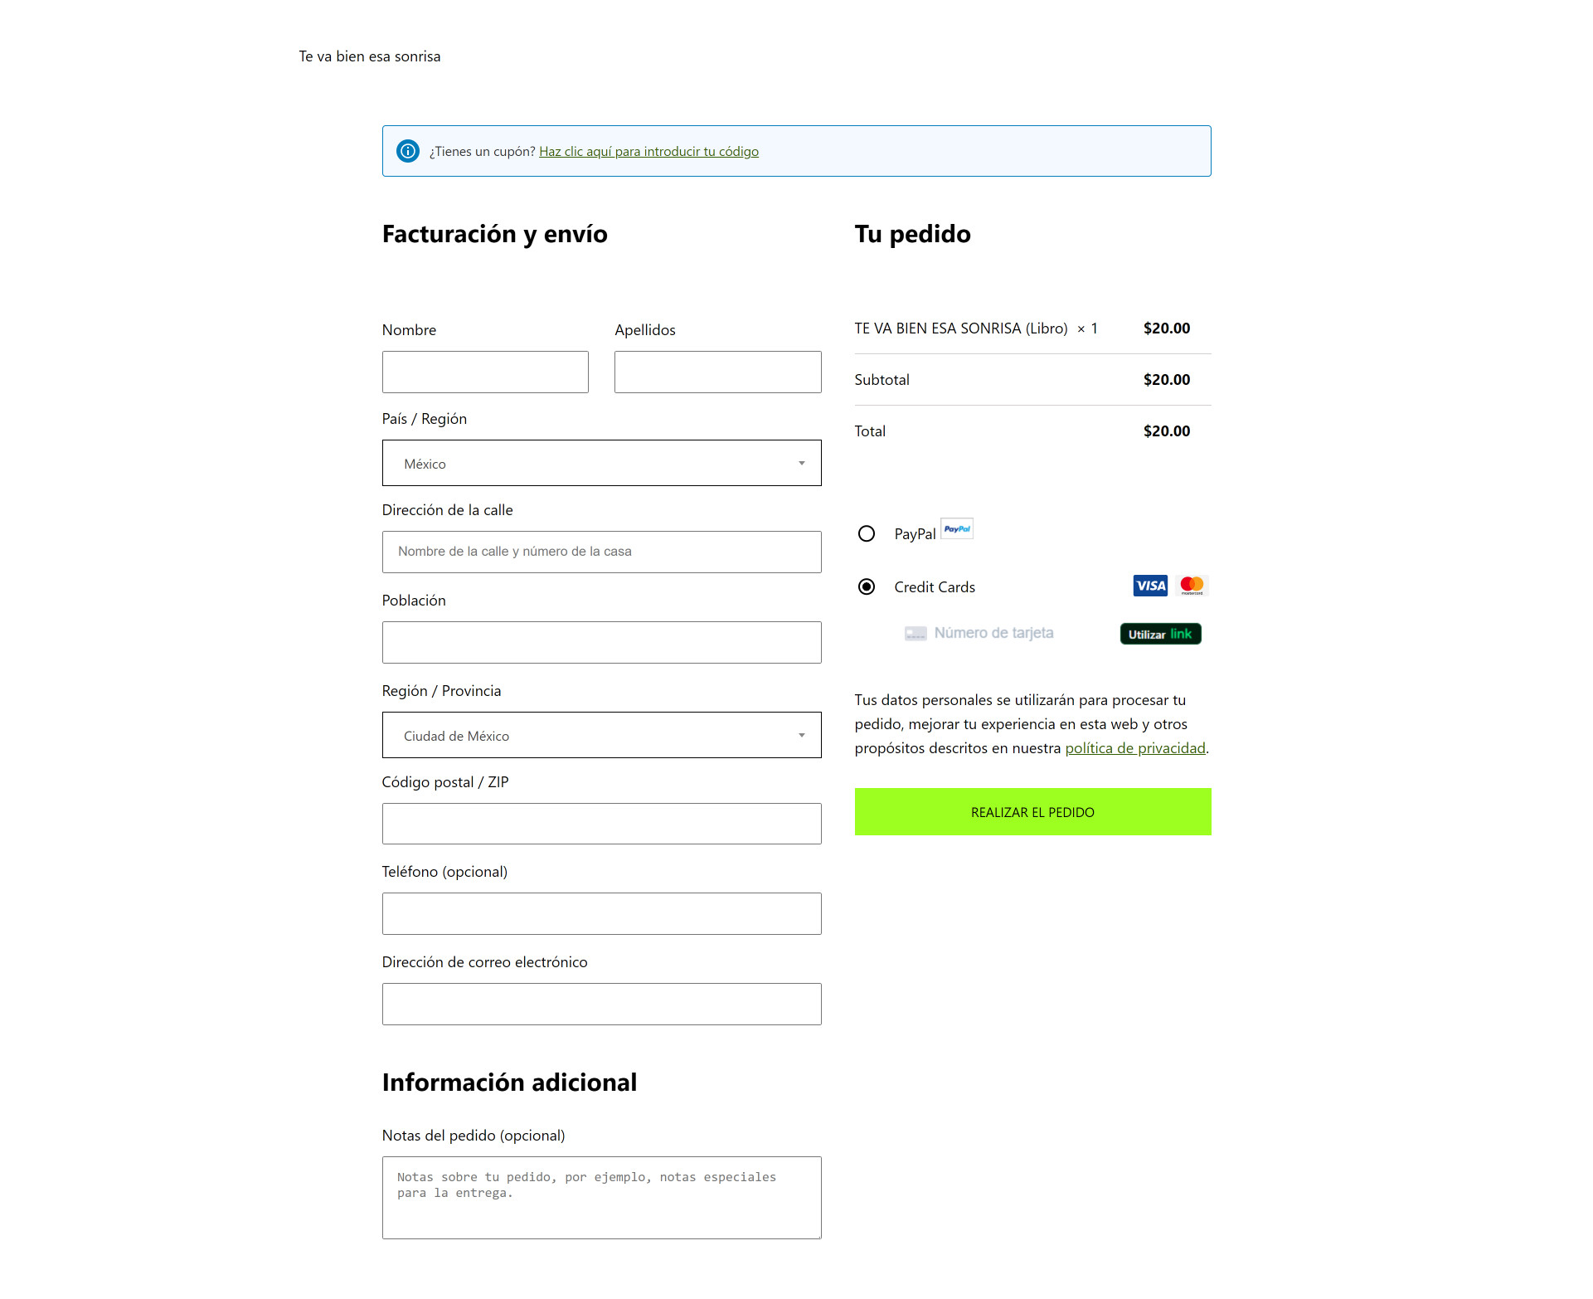Click the Notas del pedido textarea
The image size is (1593, 1299).
(601, 1198)
